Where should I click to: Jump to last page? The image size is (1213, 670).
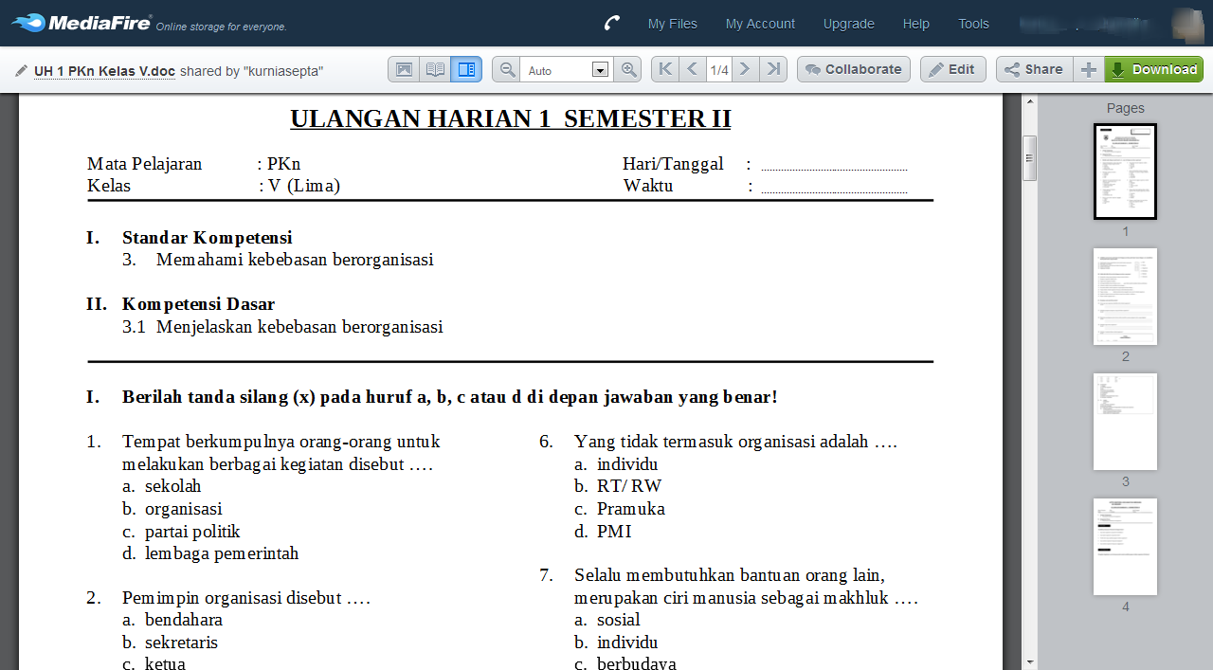click(x=773, y=69)
